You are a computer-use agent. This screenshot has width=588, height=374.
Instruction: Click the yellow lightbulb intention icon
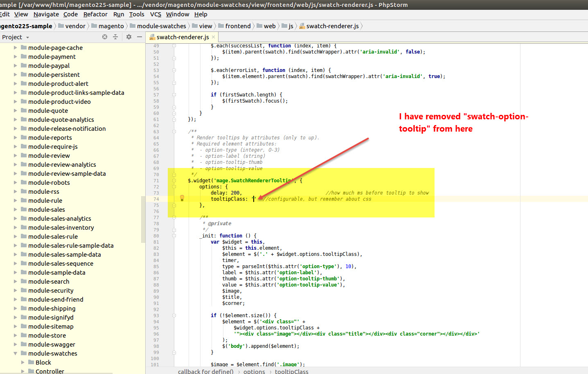click(x=182, y=198)
